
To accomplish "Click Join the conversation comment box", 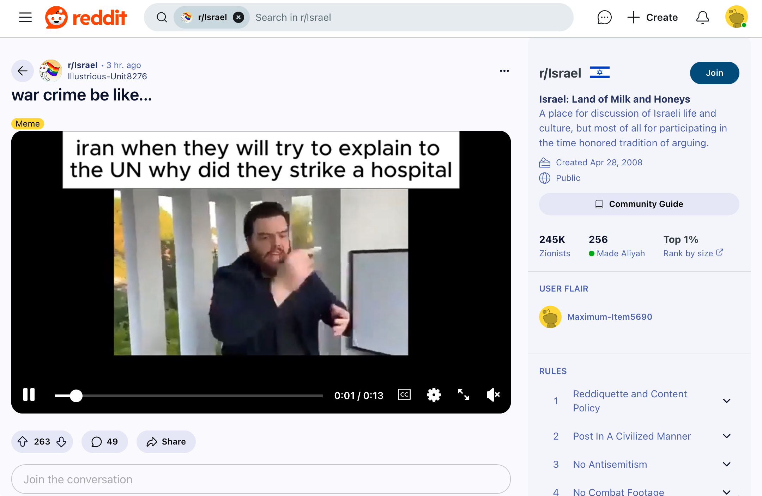I will click(261, 479).
